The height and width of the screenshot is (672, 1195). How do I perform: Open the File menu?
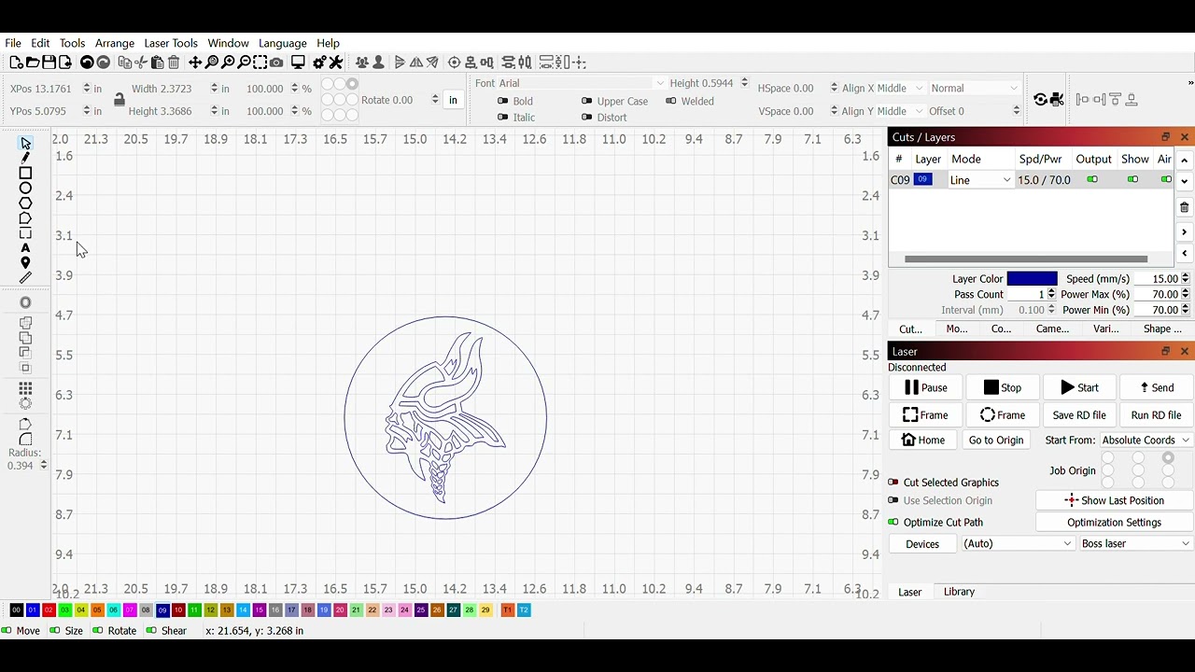point(13,43)
